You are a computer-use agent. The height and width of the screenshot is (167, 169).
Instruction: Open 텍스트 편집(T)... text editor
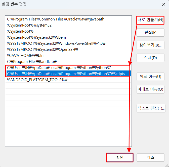pos(151,108)
